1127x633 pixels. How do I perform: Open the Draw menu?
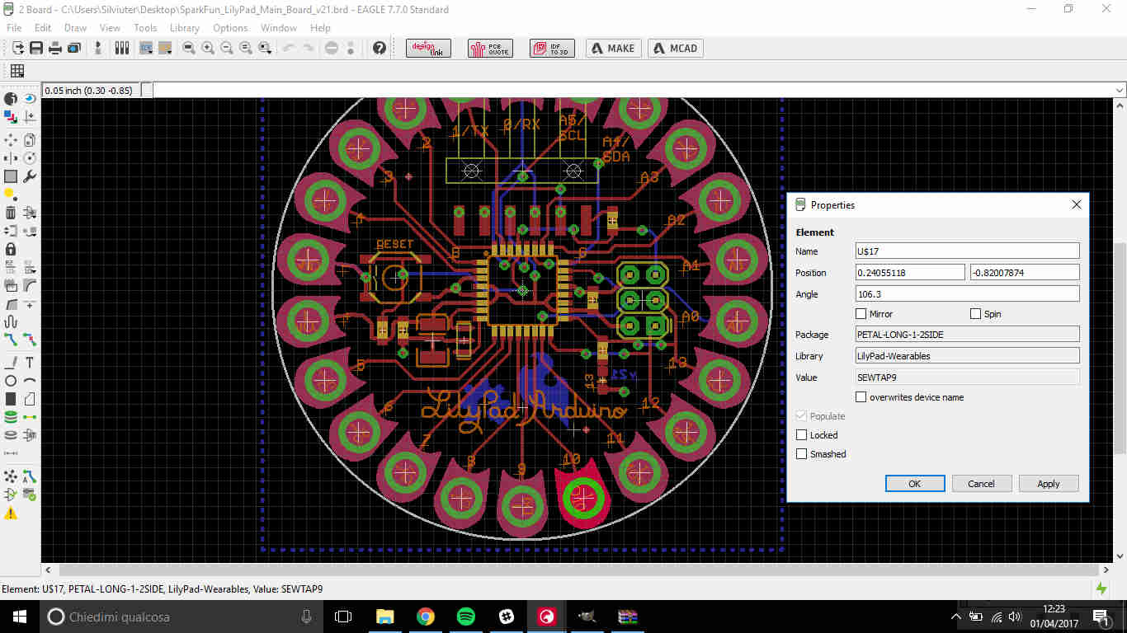(x=76, y=28)
